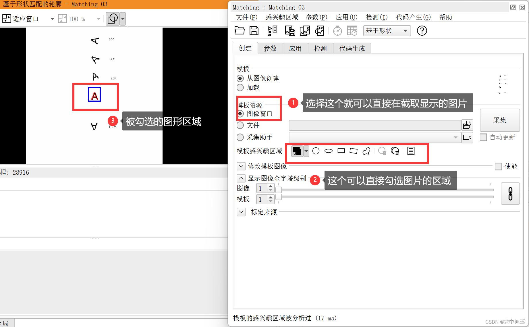The image size is (529, 327).
Task: Select the rotated rectangle ROI tool
Action: pos(354,151)
